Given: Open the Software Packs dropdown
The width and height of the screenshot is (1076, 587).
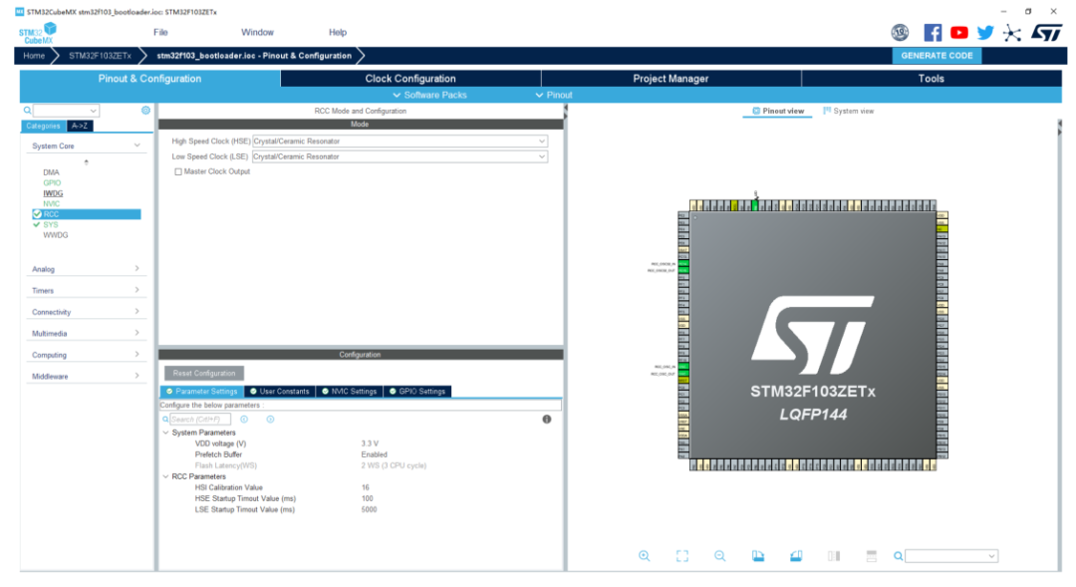Looking at the screenshot, I should pyautogui.click(x=429, y=96).
